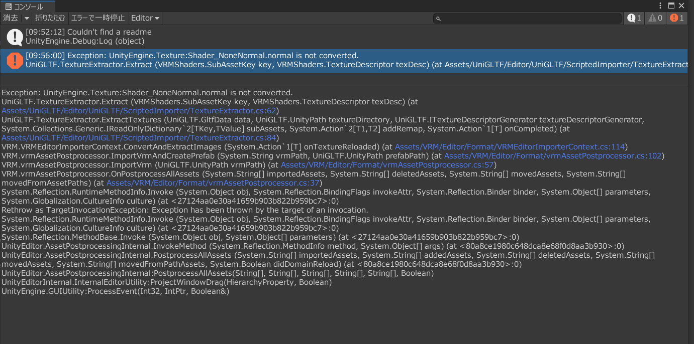Viewport: 694px width, 344px height.
Task: Open the console panel options menu
Action: pos(660,6)
